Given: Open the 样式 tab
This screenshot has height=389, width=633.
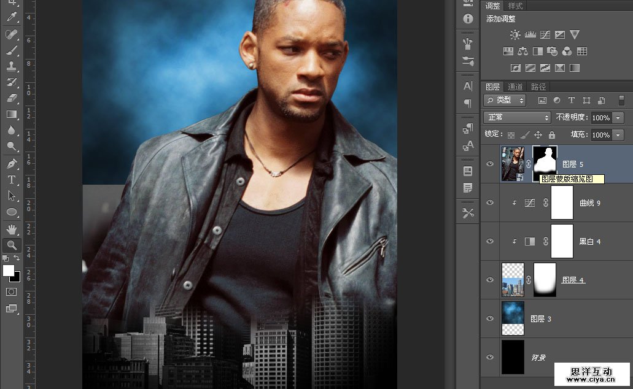Looking at the screenshot, I should pos(516,6).
